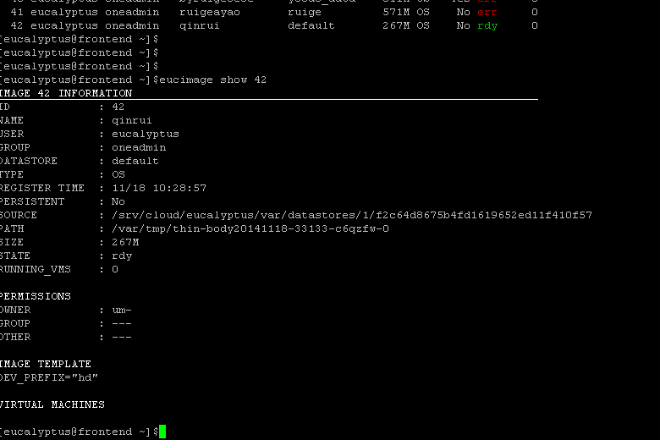
Task: Select the register time '11/18 10:28:57'
Action: click(x=159, y=188)
